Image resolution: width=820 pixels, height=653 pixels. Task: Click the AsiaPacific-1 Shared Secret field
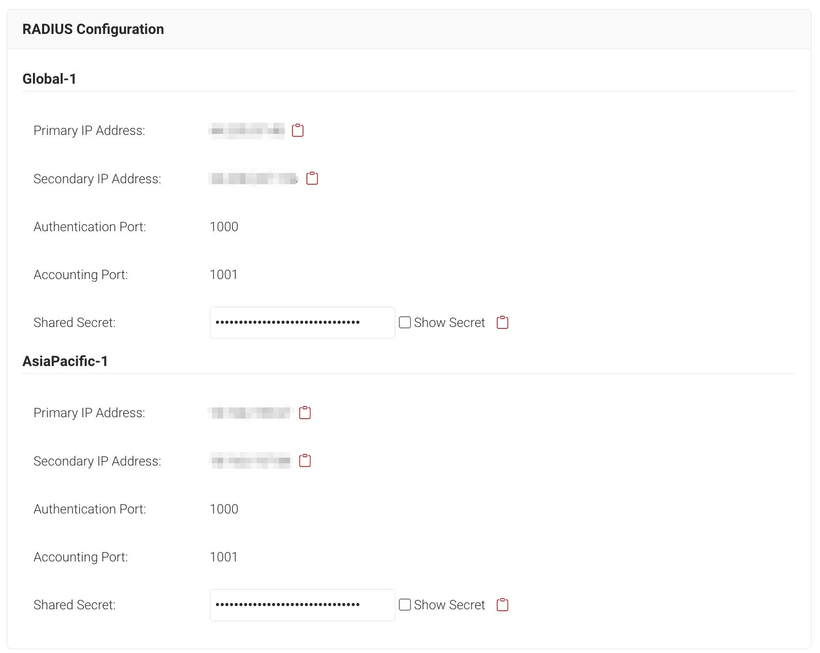coord(302,605)
